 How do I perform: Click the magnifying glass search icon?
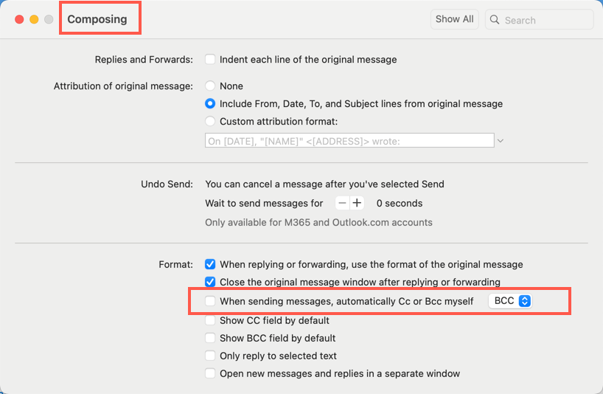(x=495, y=20)
